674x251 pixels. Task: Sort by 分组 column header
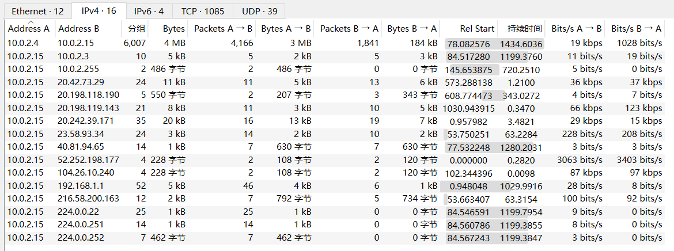137,28
